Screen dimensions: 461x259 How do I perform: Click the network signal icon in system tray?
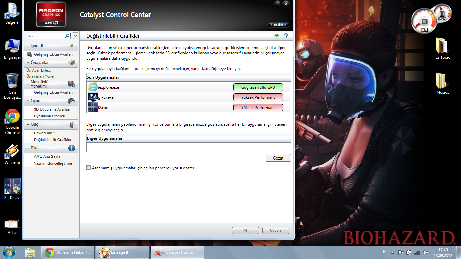(x=417, y=252)
